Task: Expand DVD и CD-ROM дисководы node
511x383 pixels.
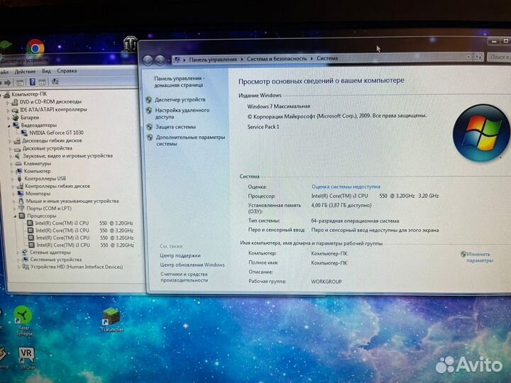Action: pos(8,102)
